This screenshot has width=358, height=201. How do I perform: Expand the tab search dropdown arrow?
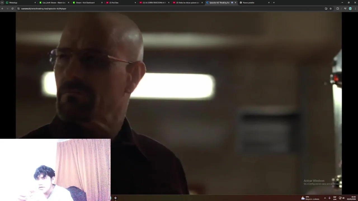pyautogui.click(x=2, y=3)
